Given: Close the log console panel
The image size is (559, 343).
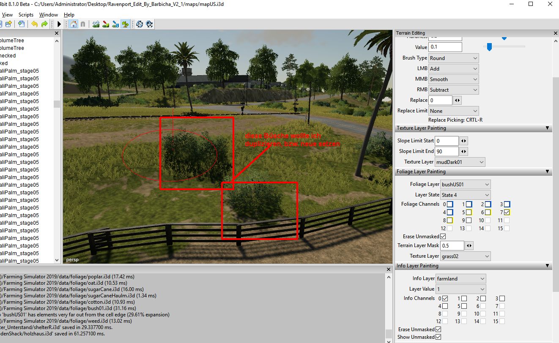Looking at the screenshot, I should pos(389,269).
